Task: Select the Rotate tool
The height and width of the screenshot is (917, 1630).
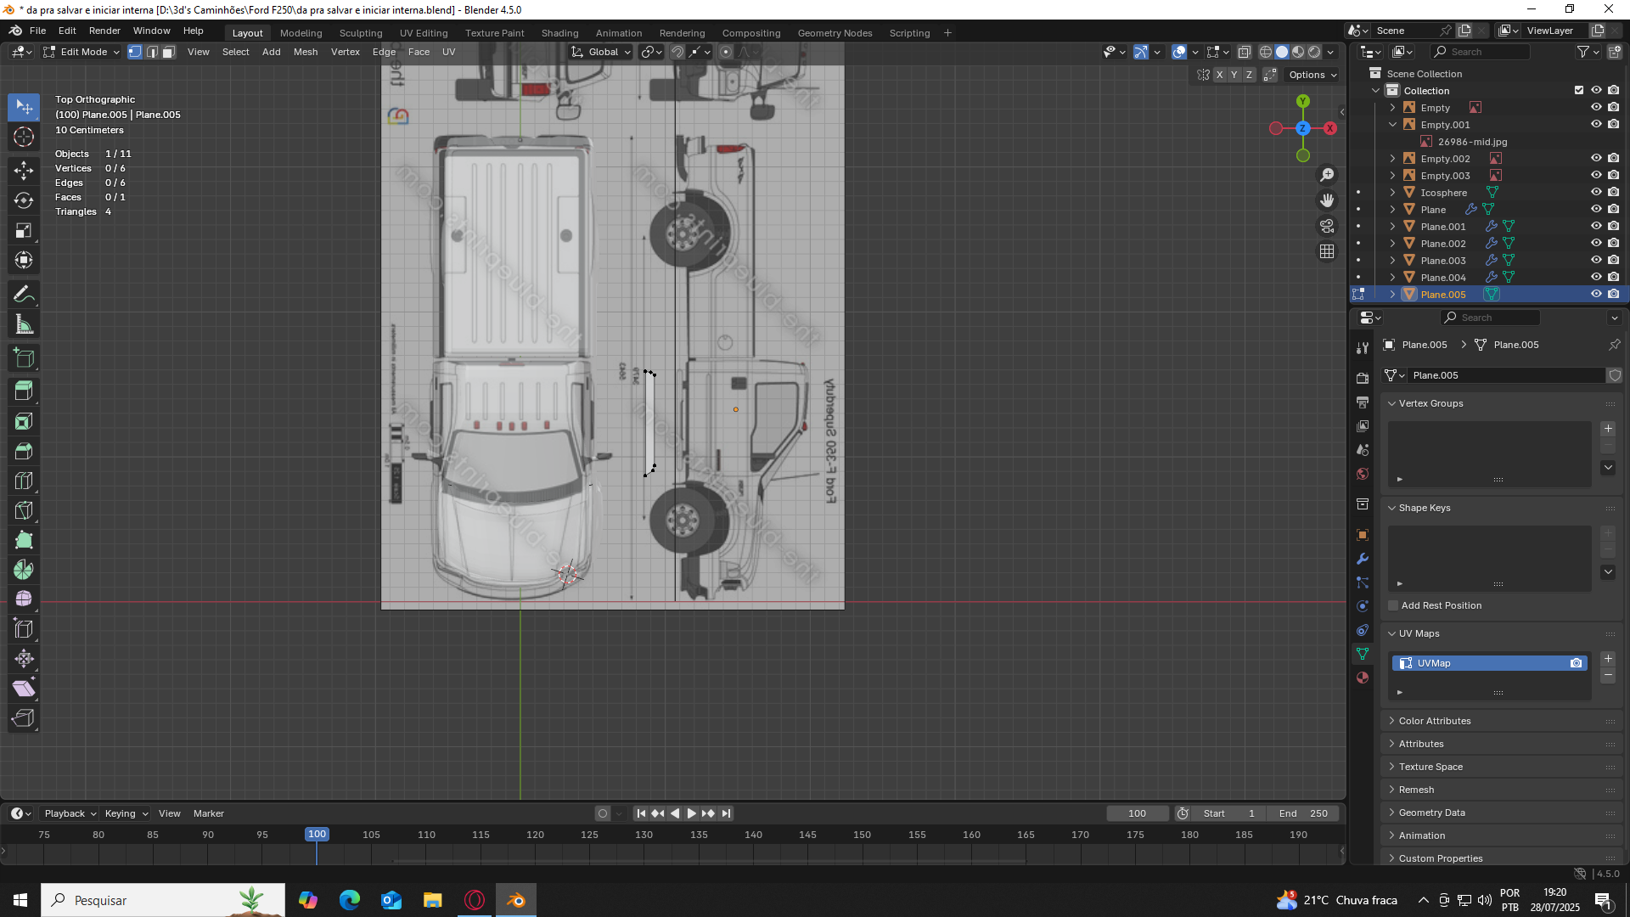Action: [24, 200]
